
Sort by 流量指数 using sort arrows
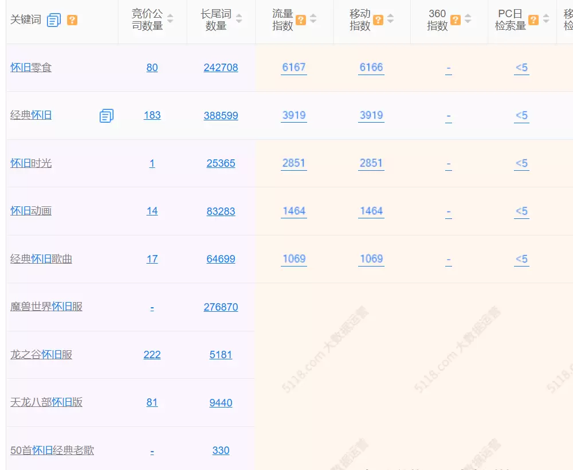coord(313,19)
